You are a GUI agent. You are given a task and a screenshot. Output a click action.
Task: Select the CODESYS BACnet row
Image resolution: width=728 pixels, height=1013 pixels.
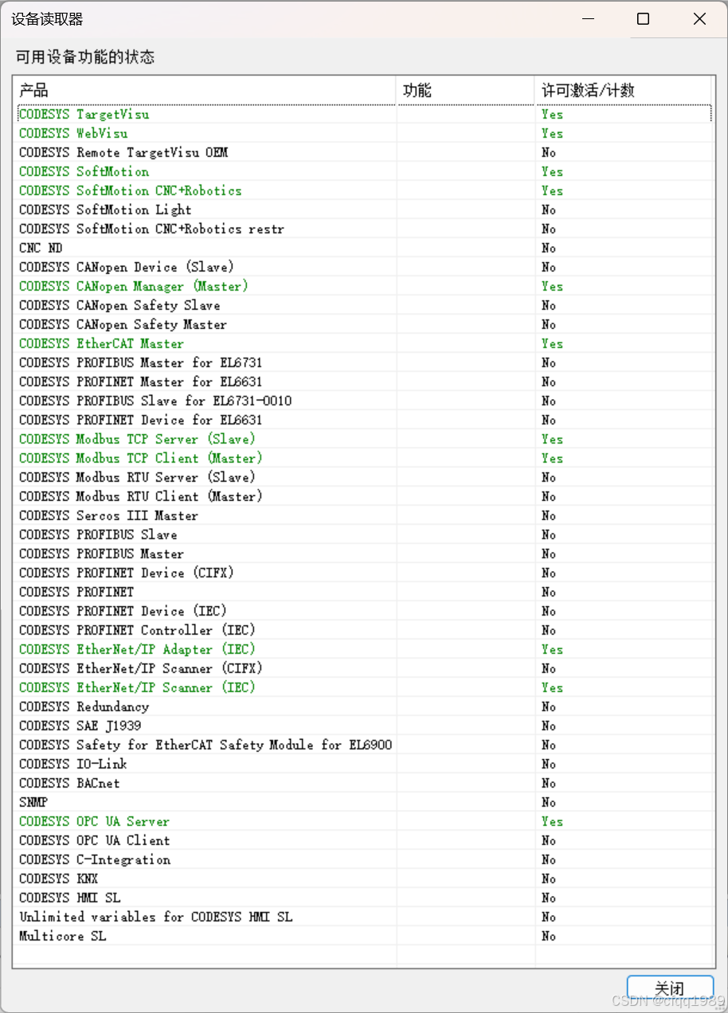click(x=364, y=783)
